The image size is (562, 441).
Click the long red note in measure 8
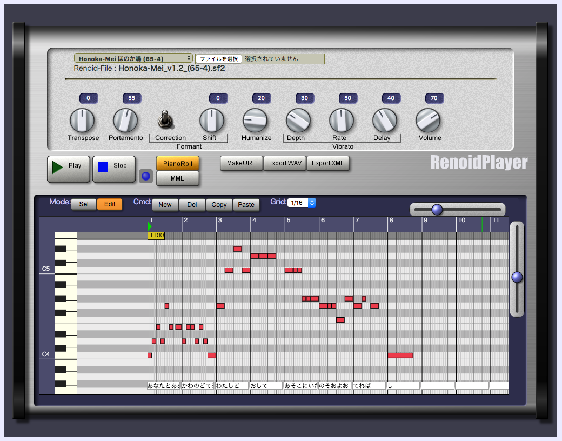pyautogui.click(x=400, y=356)
